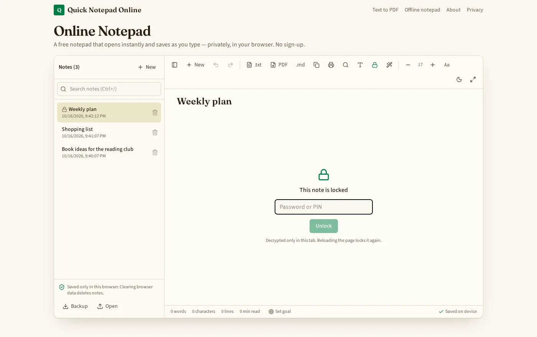Click the Password or PIN field
Image resolution: width=537 pixels, height=337 pixels.
tap(324, 207)
